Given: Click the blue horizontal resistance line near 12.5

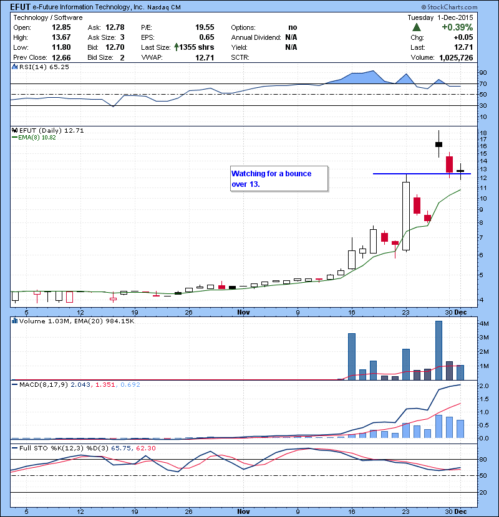Looking at the screenshot, I should click(x=422, y=173).
